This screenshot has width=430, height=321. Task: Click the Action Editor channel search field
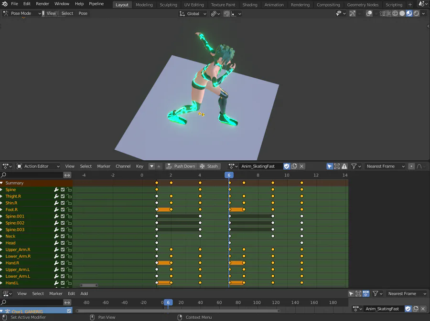pos(32,175)
